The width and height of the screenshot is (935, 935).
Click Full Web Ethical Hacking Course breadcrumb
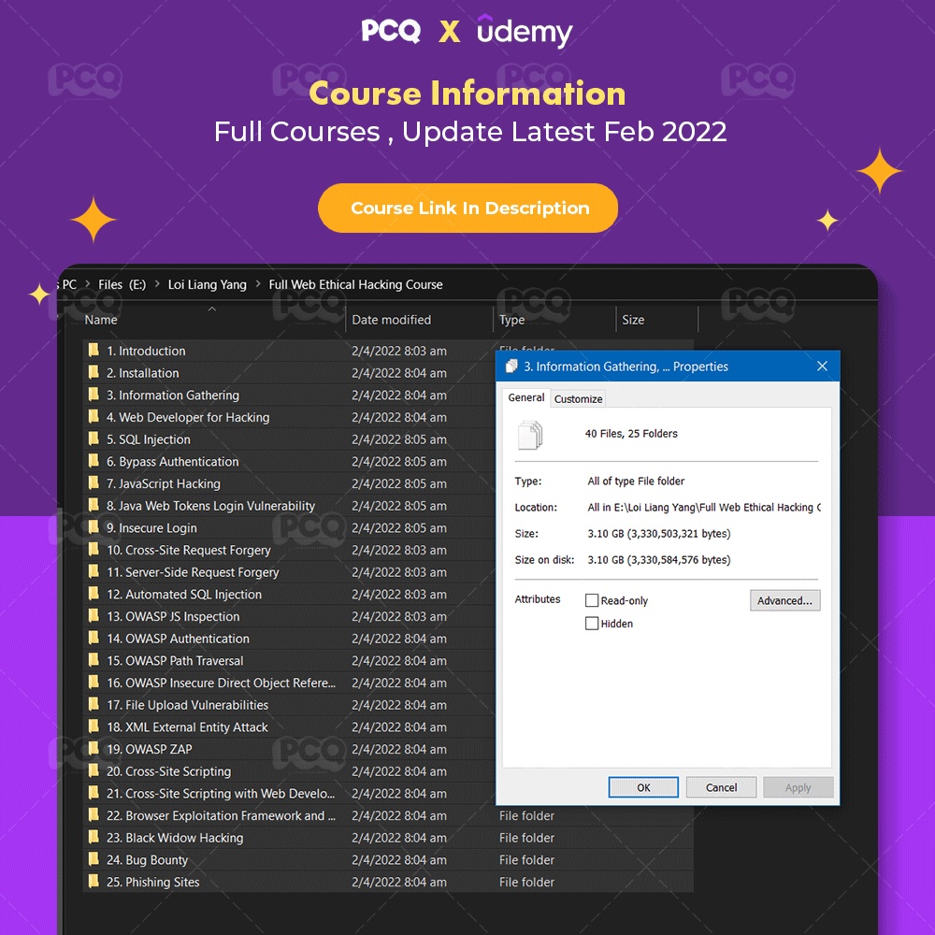(355, 284)
